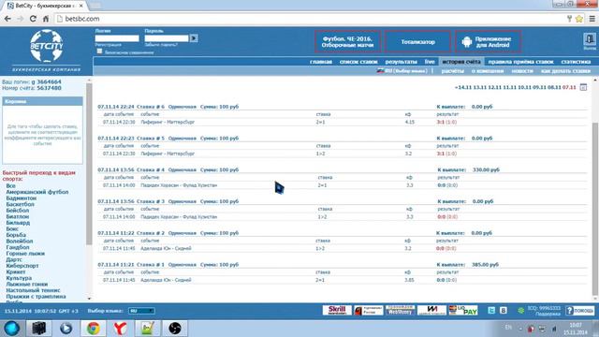Click the login submit arrow button
599x337 pixels.
pyautogui.click(x=194, y=38)
